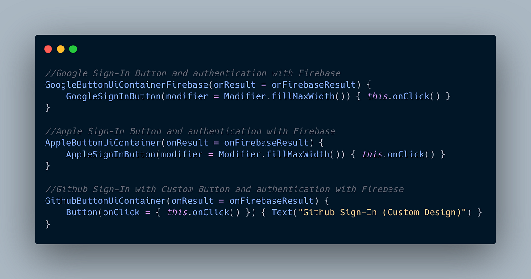The width and height of the screenshot is (531, 279).
Task: Click the Github Sign-In comment line
Action: [x=224, y=189]
